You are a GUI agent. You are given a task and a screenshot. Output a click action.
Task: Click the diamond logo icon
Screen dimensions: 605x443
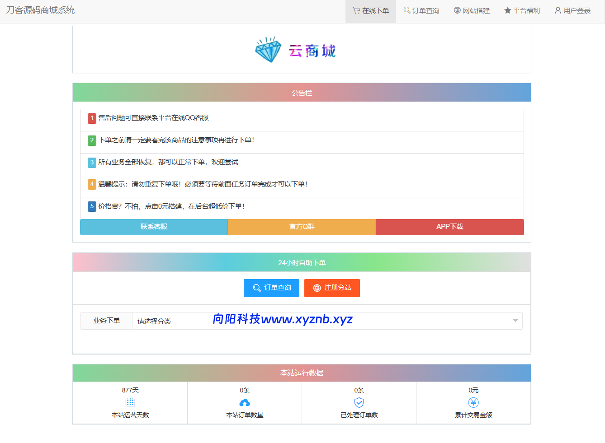[268, 50]
